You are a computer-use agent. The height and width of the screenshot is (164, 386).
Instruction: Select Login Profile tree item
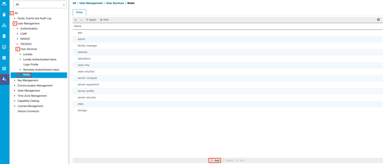pyautogui.click(x=31, y=65)
